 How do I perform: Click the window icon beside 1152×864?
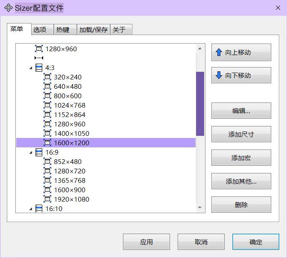click(47, 114)
